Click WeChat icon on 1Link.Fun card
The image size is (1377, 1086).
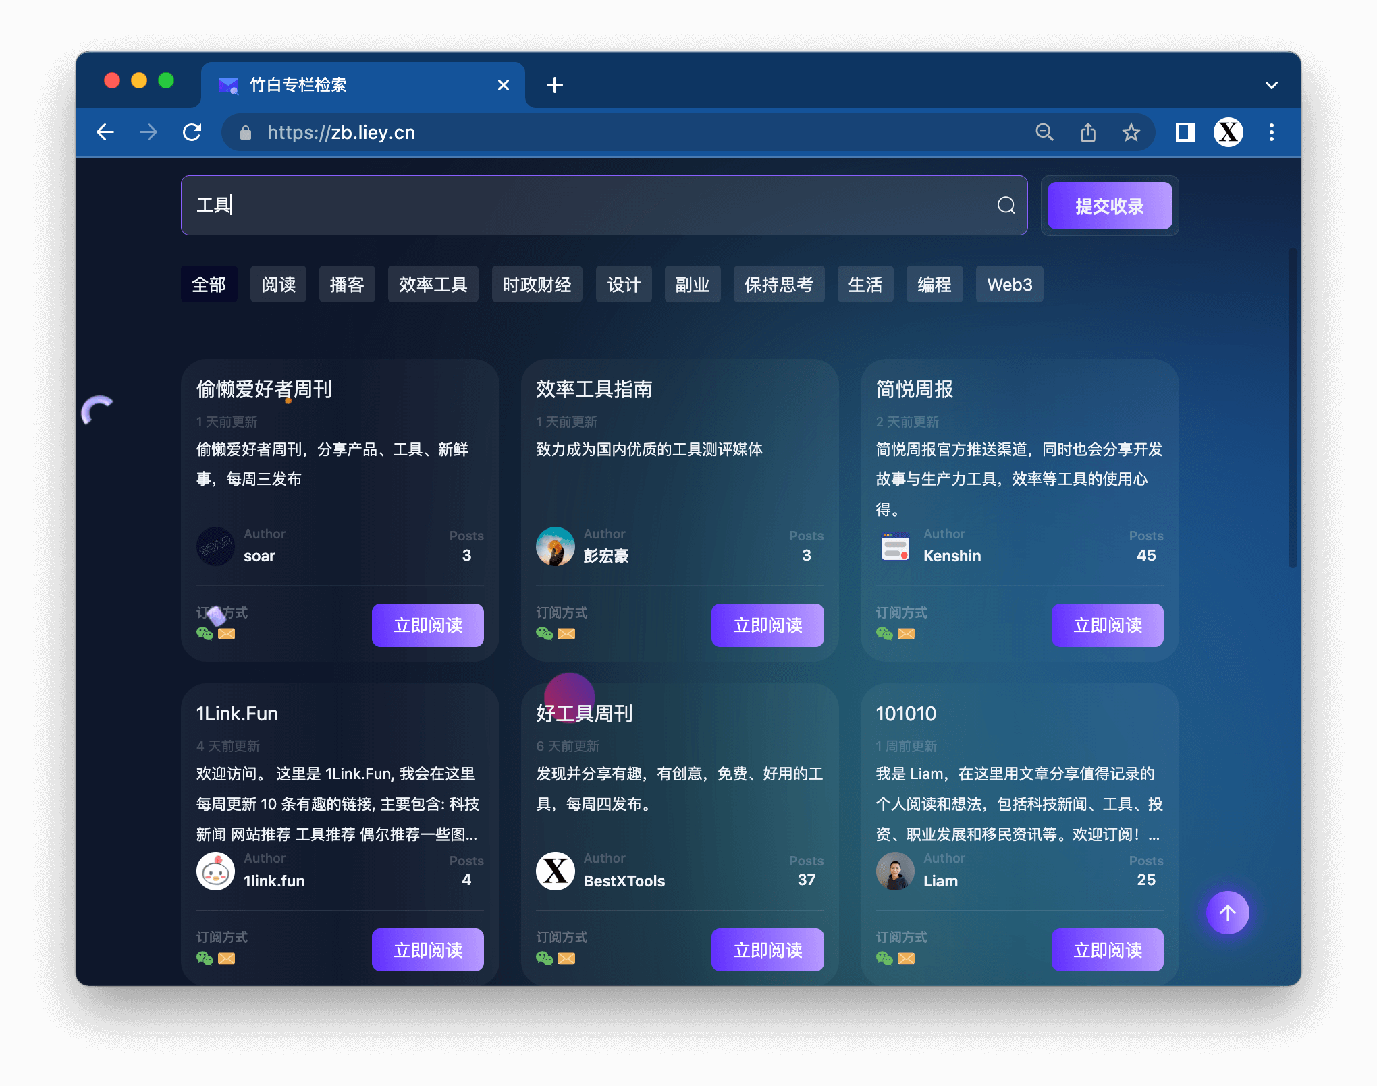205,959
